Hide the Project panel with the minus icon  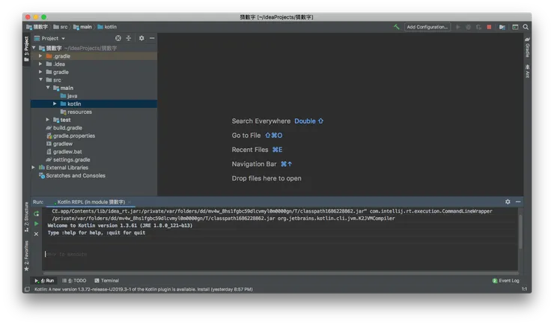click(152, 38)
